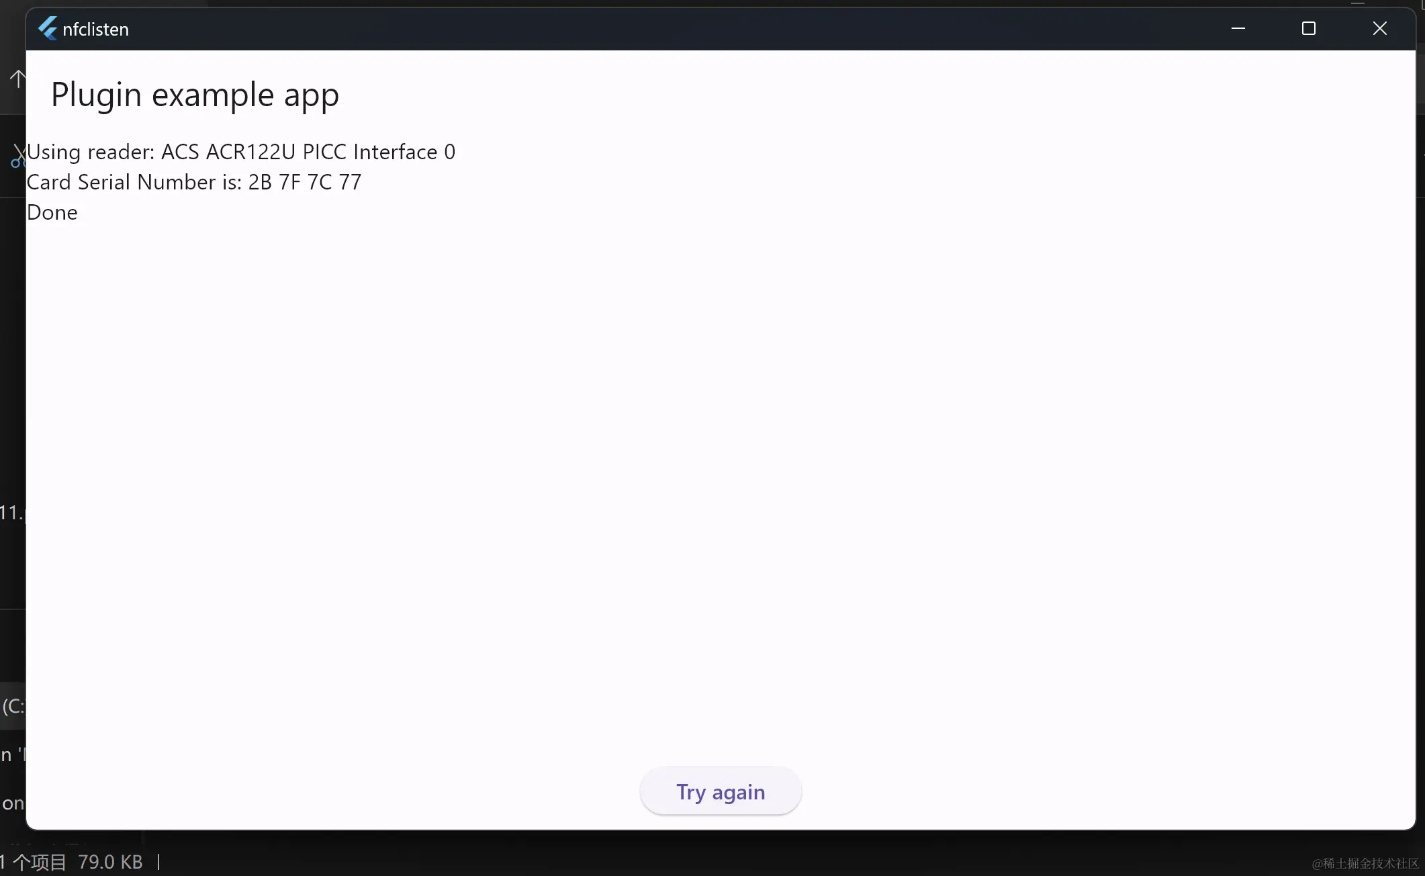Select the file item starting with 11.
This screenshot has width=1425, height=876.
[11, 513]
